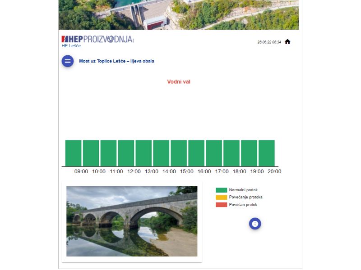
Task: Click the dam banner image at top
Action: click(179, 14)
